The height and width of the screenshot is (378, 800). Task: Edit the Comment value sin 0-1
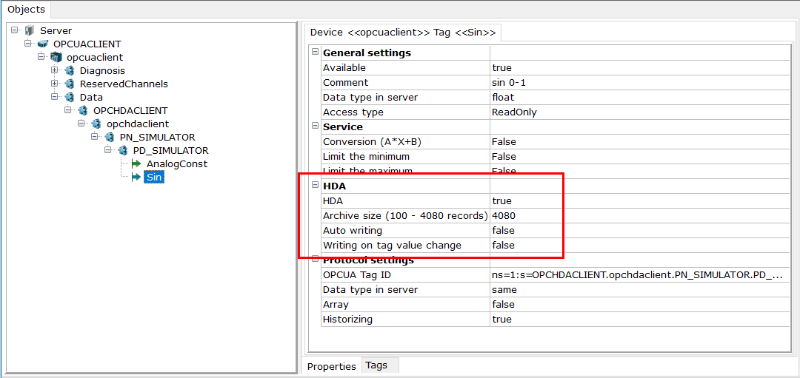point(639,83)
